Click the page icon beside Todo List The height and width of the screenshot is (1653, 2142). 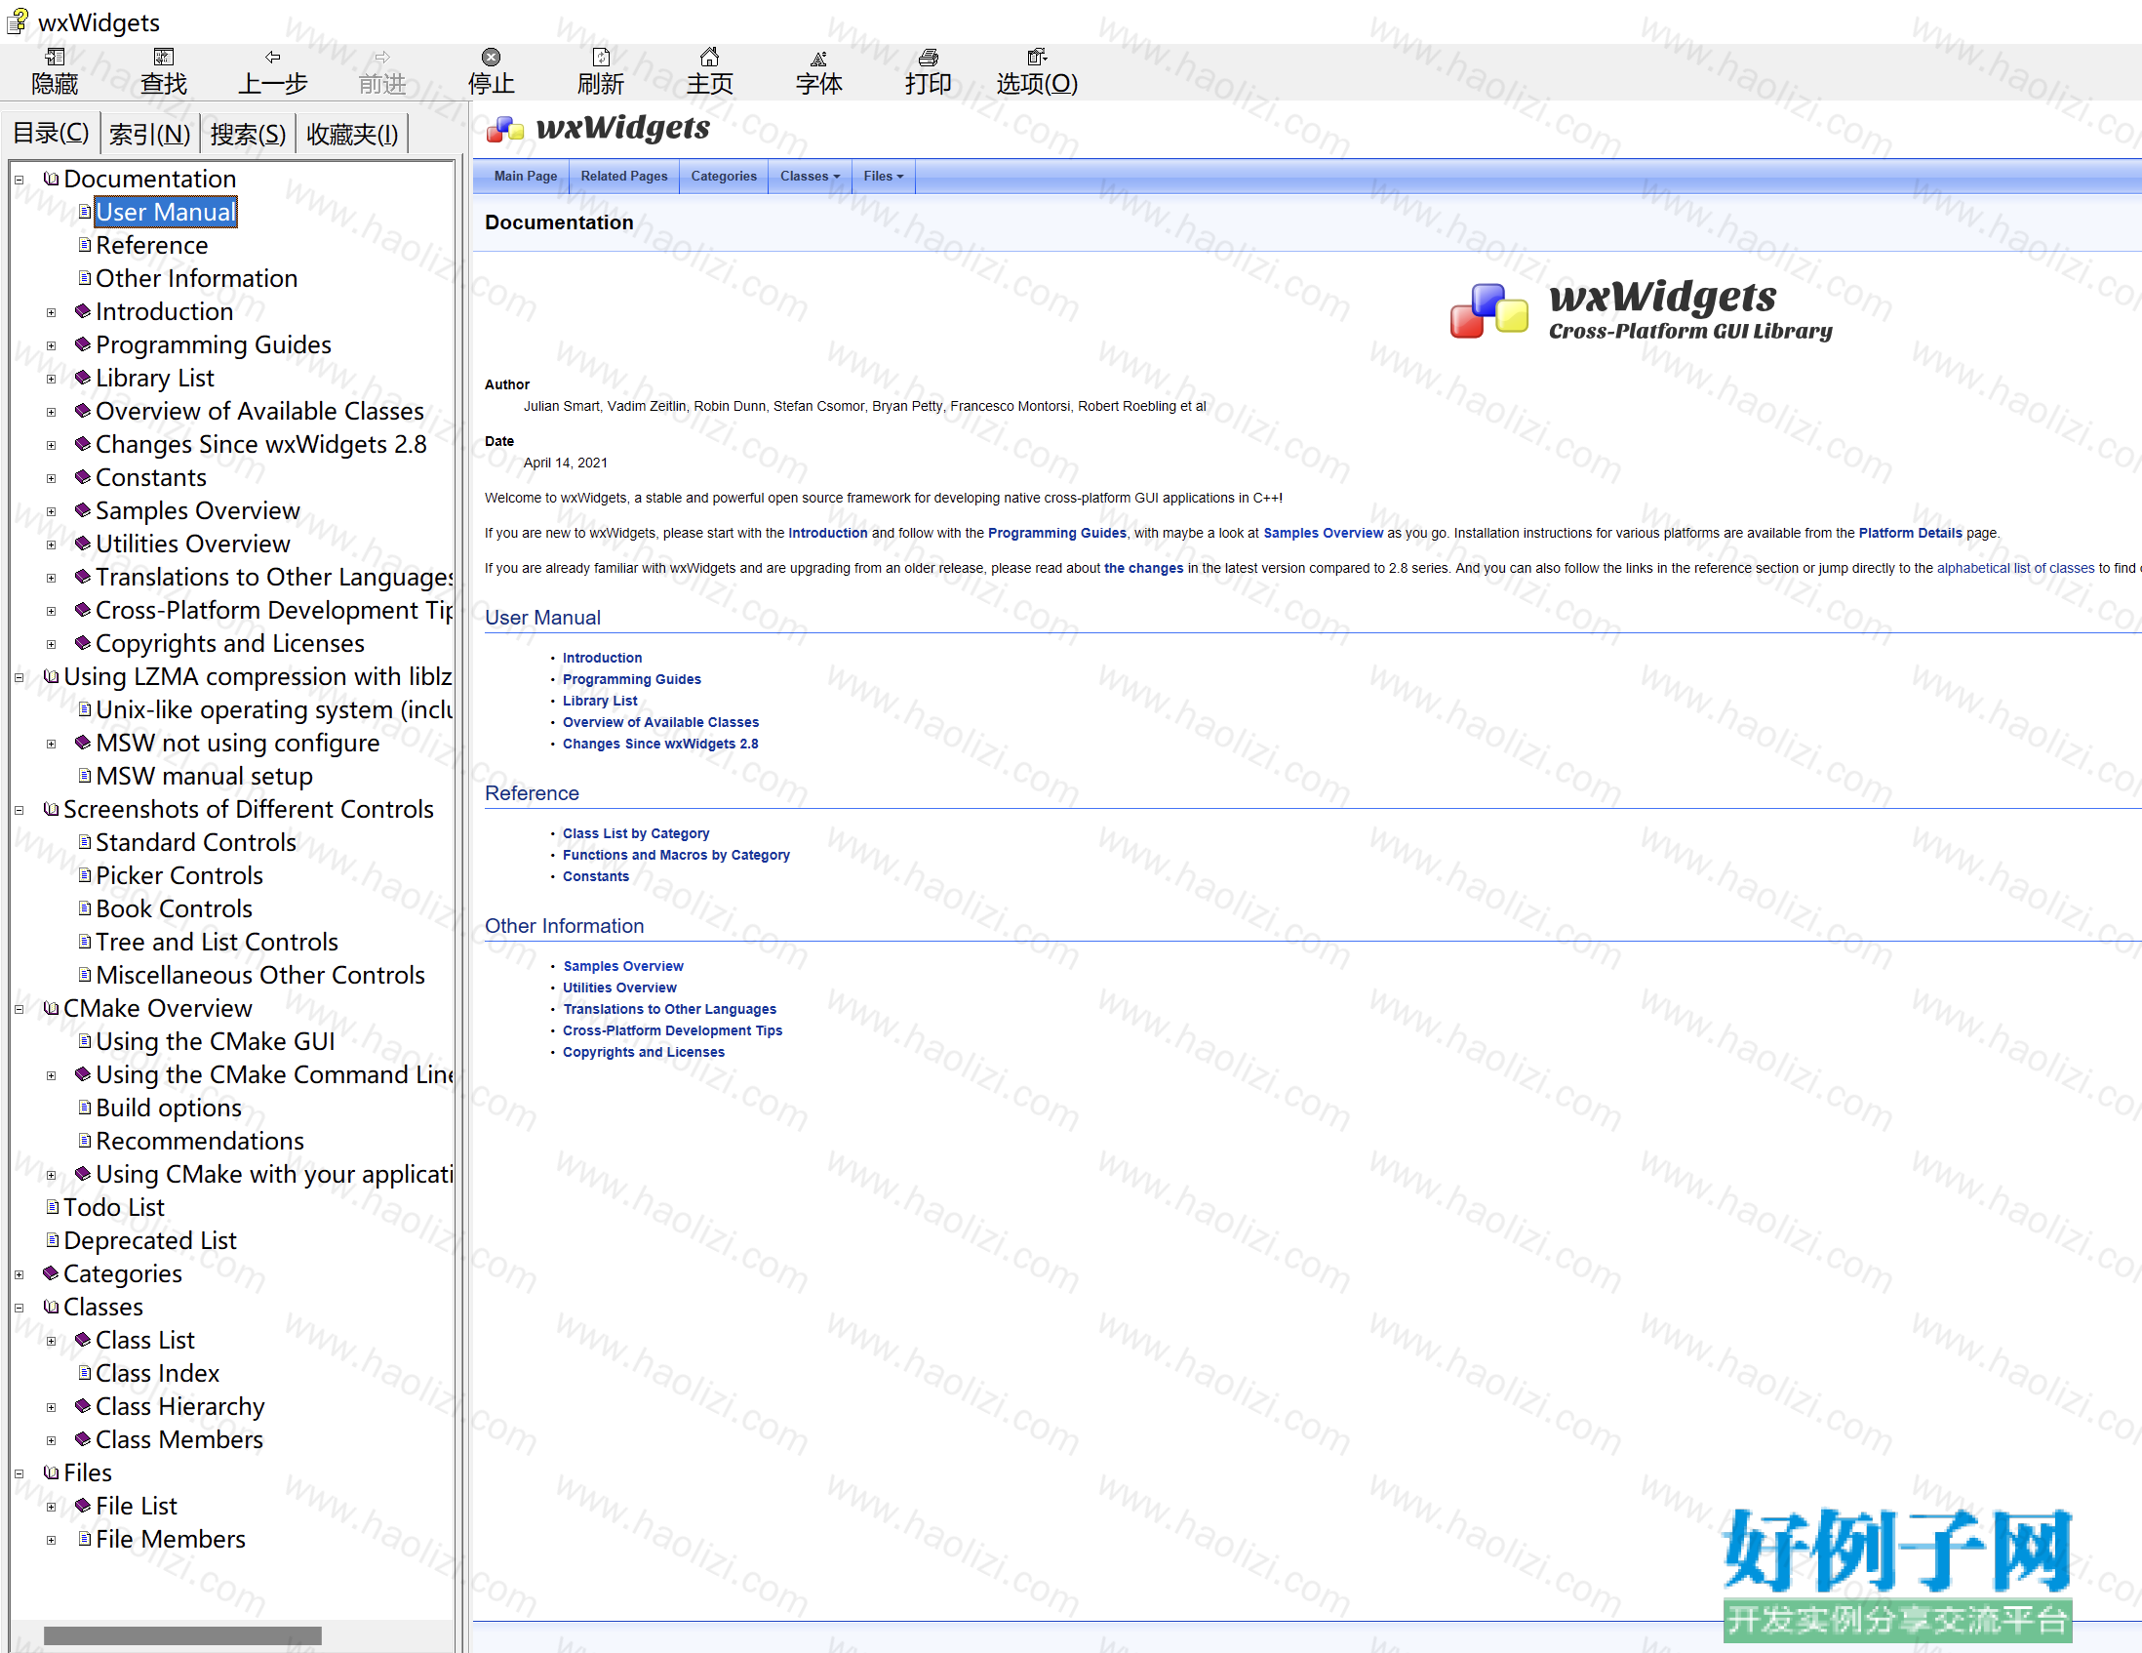pos(53,1208)
